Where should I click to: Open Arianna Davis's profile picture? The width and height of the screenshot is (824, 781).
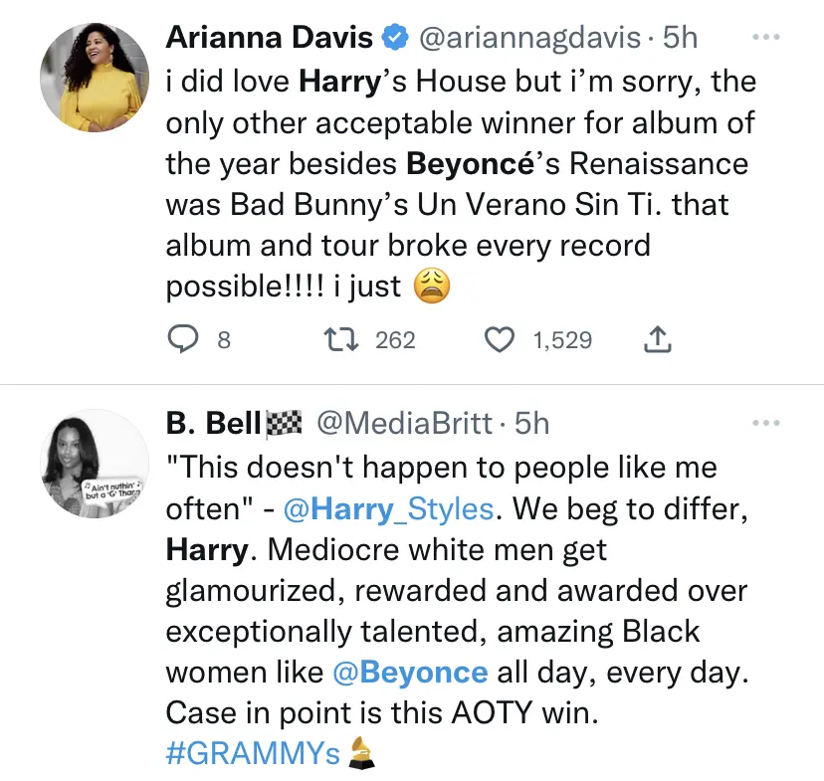(x=87, y=75)
